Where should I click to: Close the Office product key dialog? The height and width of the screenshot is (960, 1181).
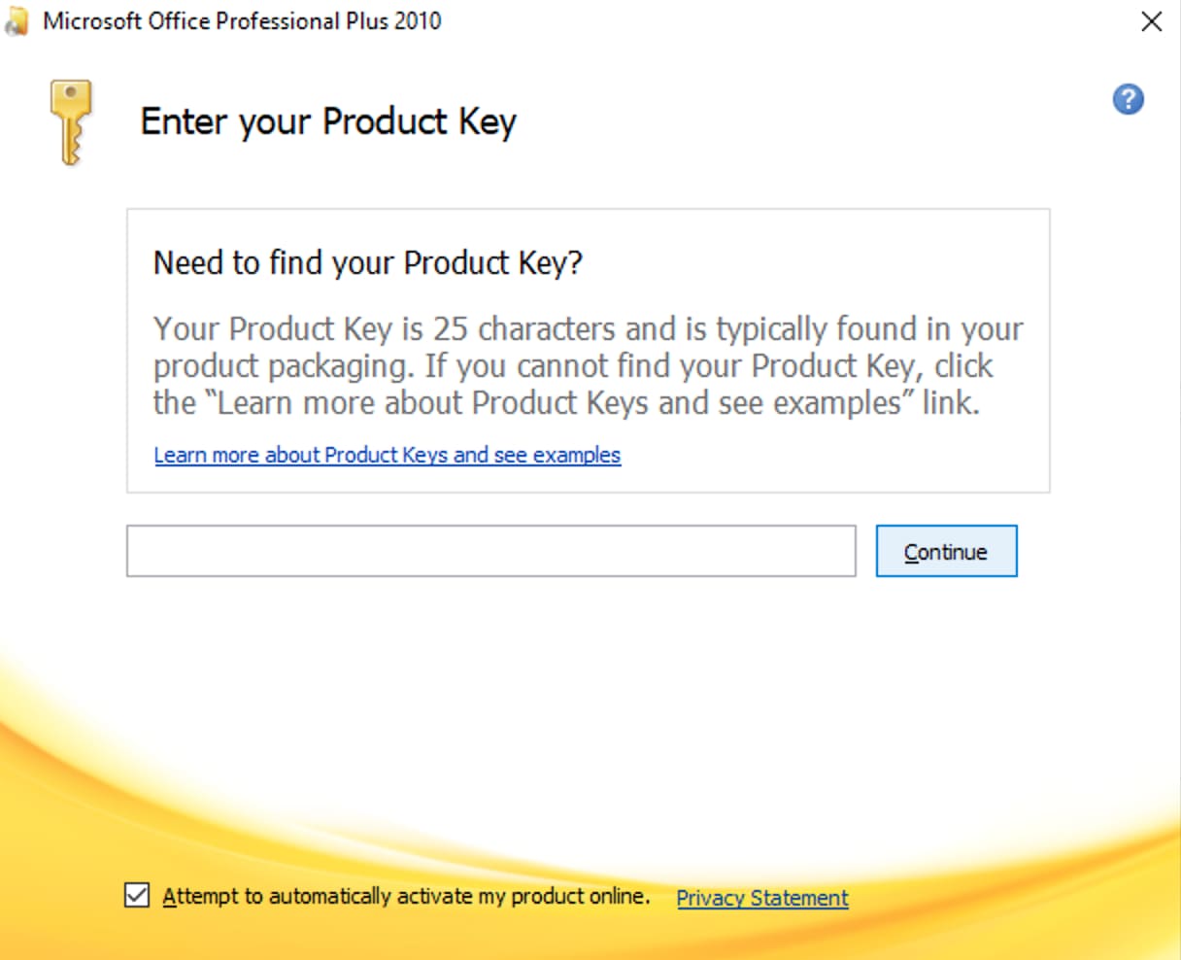[1151, 22]
